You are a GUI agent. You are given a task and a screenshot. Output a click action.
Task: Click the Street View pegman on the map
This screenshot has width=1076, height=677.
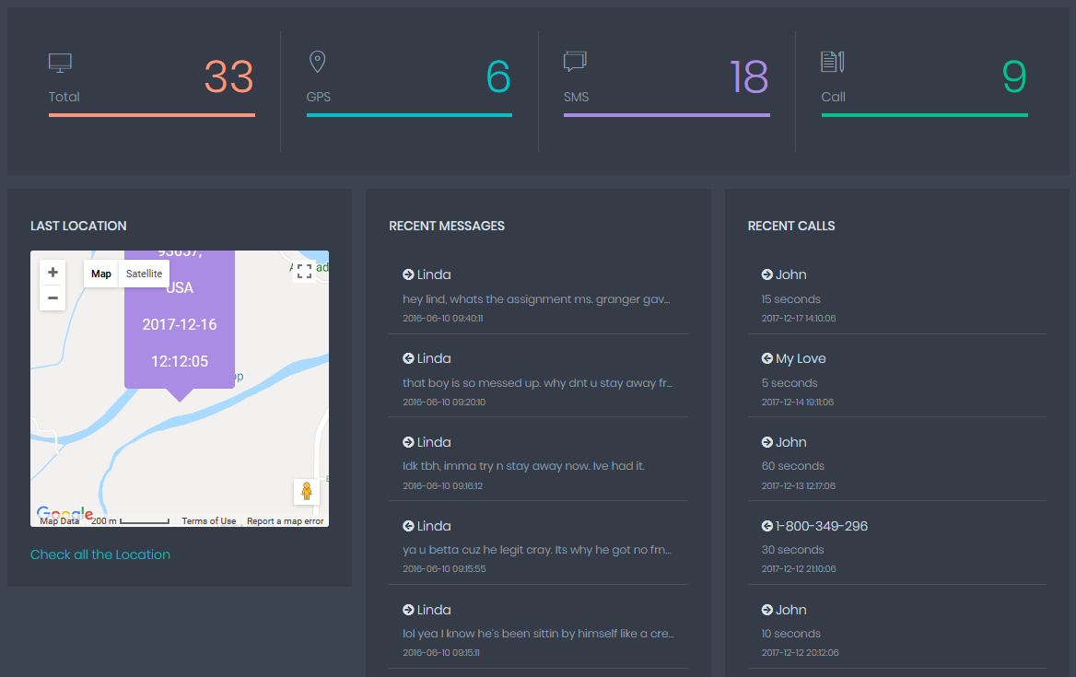[307, 491]
